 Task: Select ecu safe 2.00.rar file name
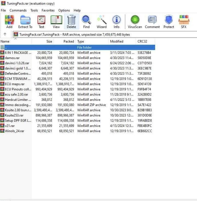coord(16,94)
